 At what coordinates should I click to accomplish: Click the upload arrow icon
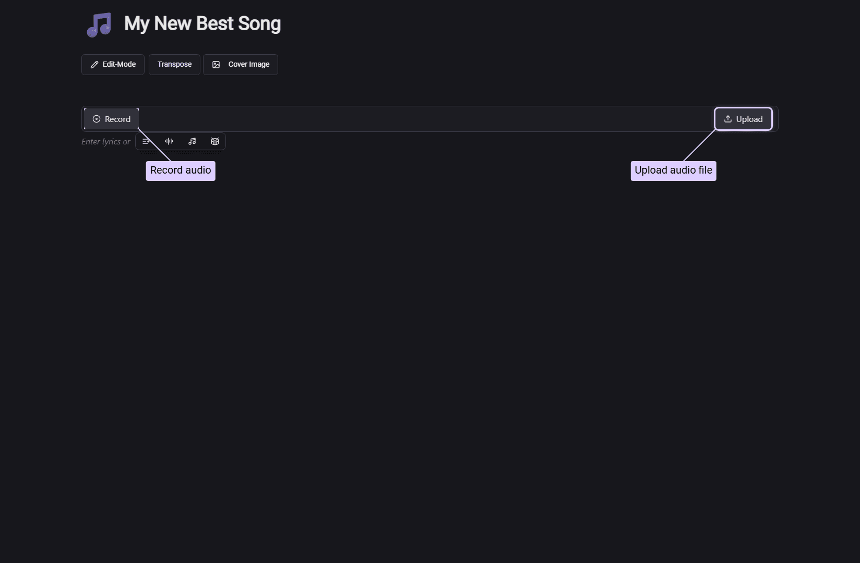click(x=728, y=119)
